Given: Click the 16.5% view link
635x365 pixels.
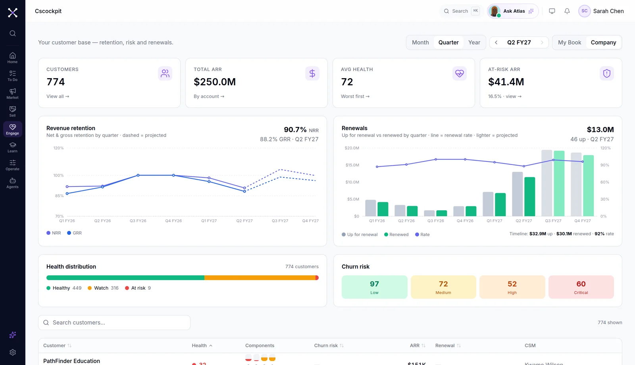Looking at the screenshot, I should (x=505, y=96).
